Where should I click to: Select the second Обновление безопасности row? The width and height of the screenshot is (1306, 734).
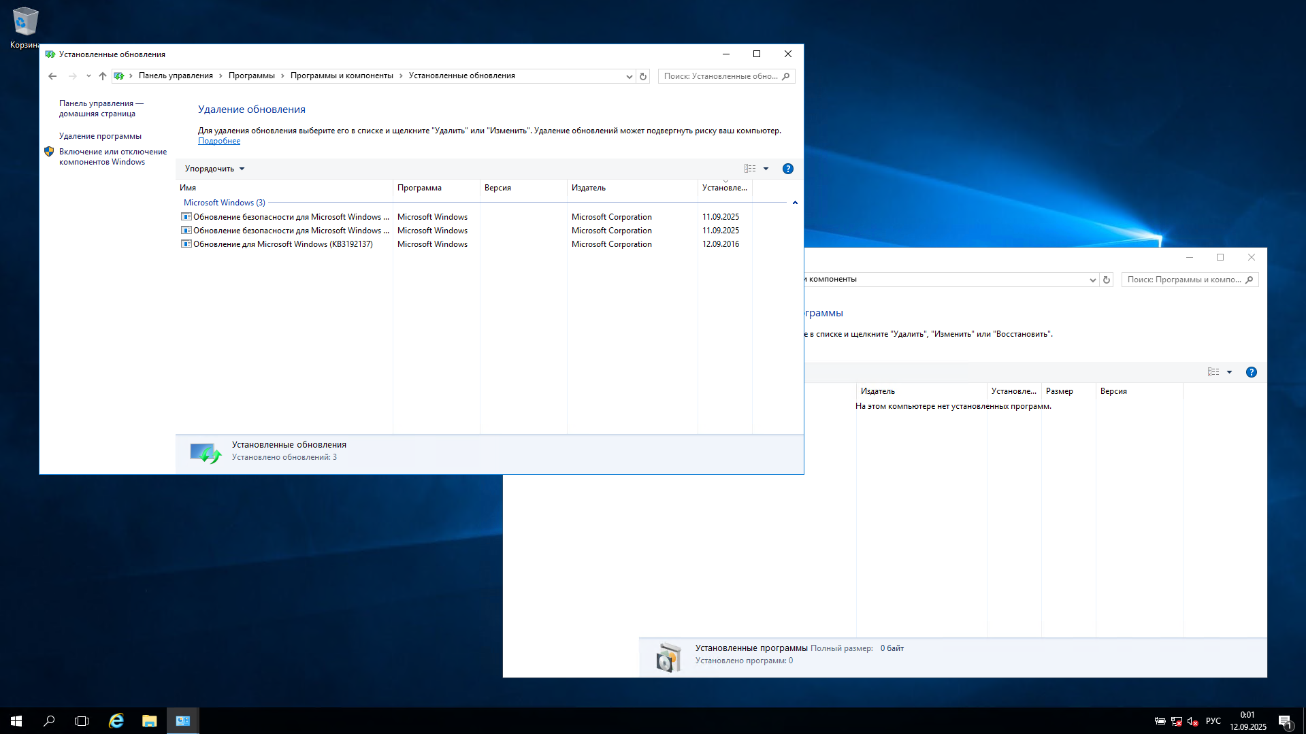(464, 231)
